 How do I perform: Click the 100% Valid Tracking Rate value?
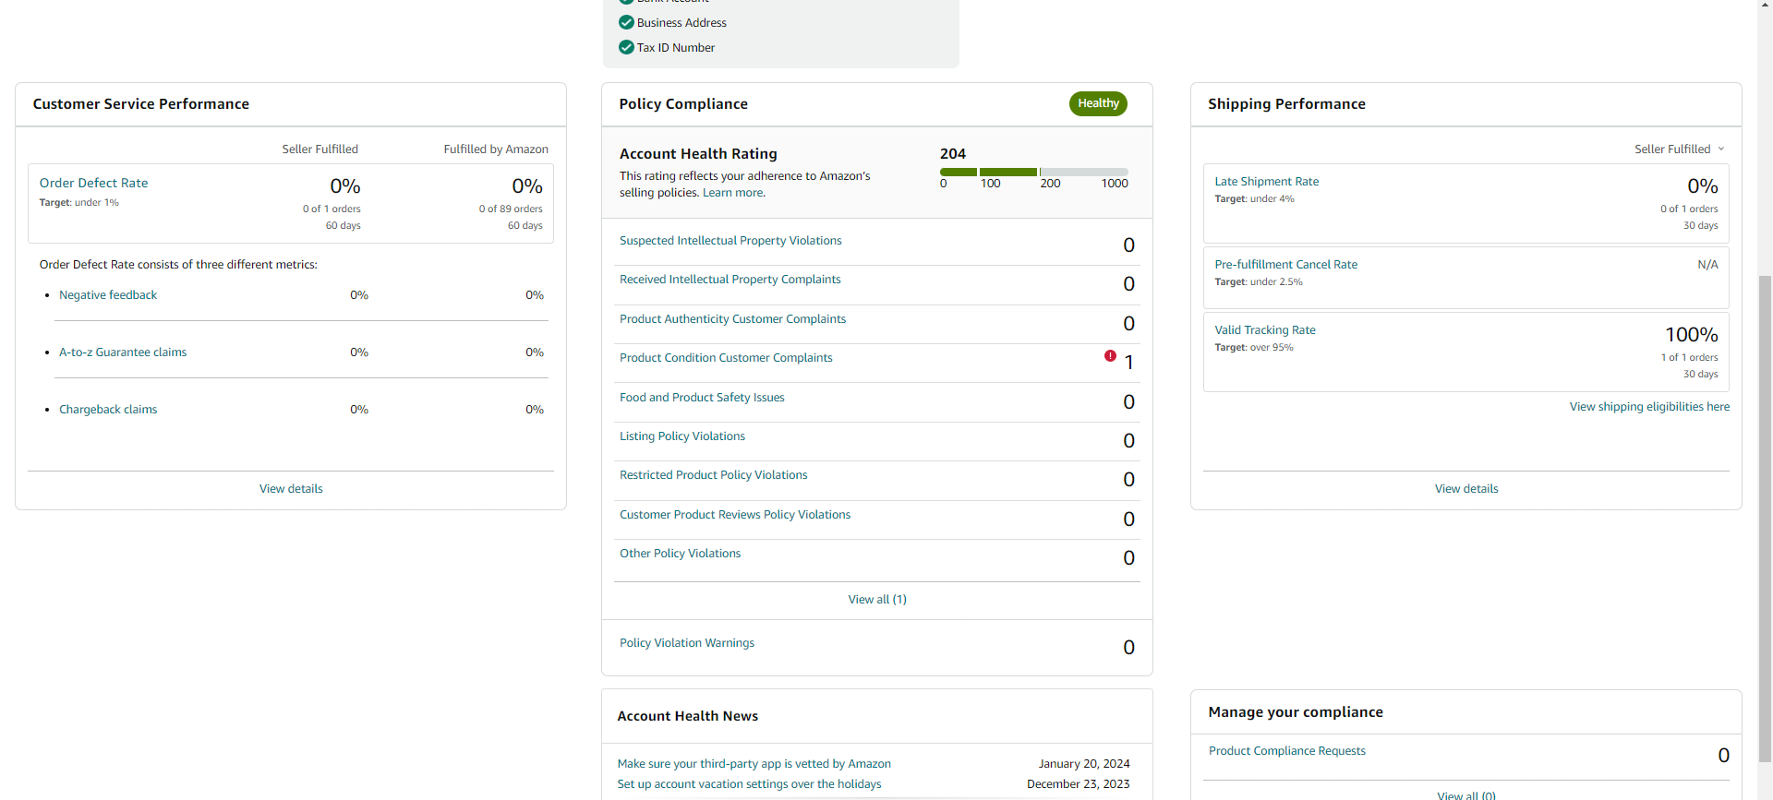[1691, 335]
